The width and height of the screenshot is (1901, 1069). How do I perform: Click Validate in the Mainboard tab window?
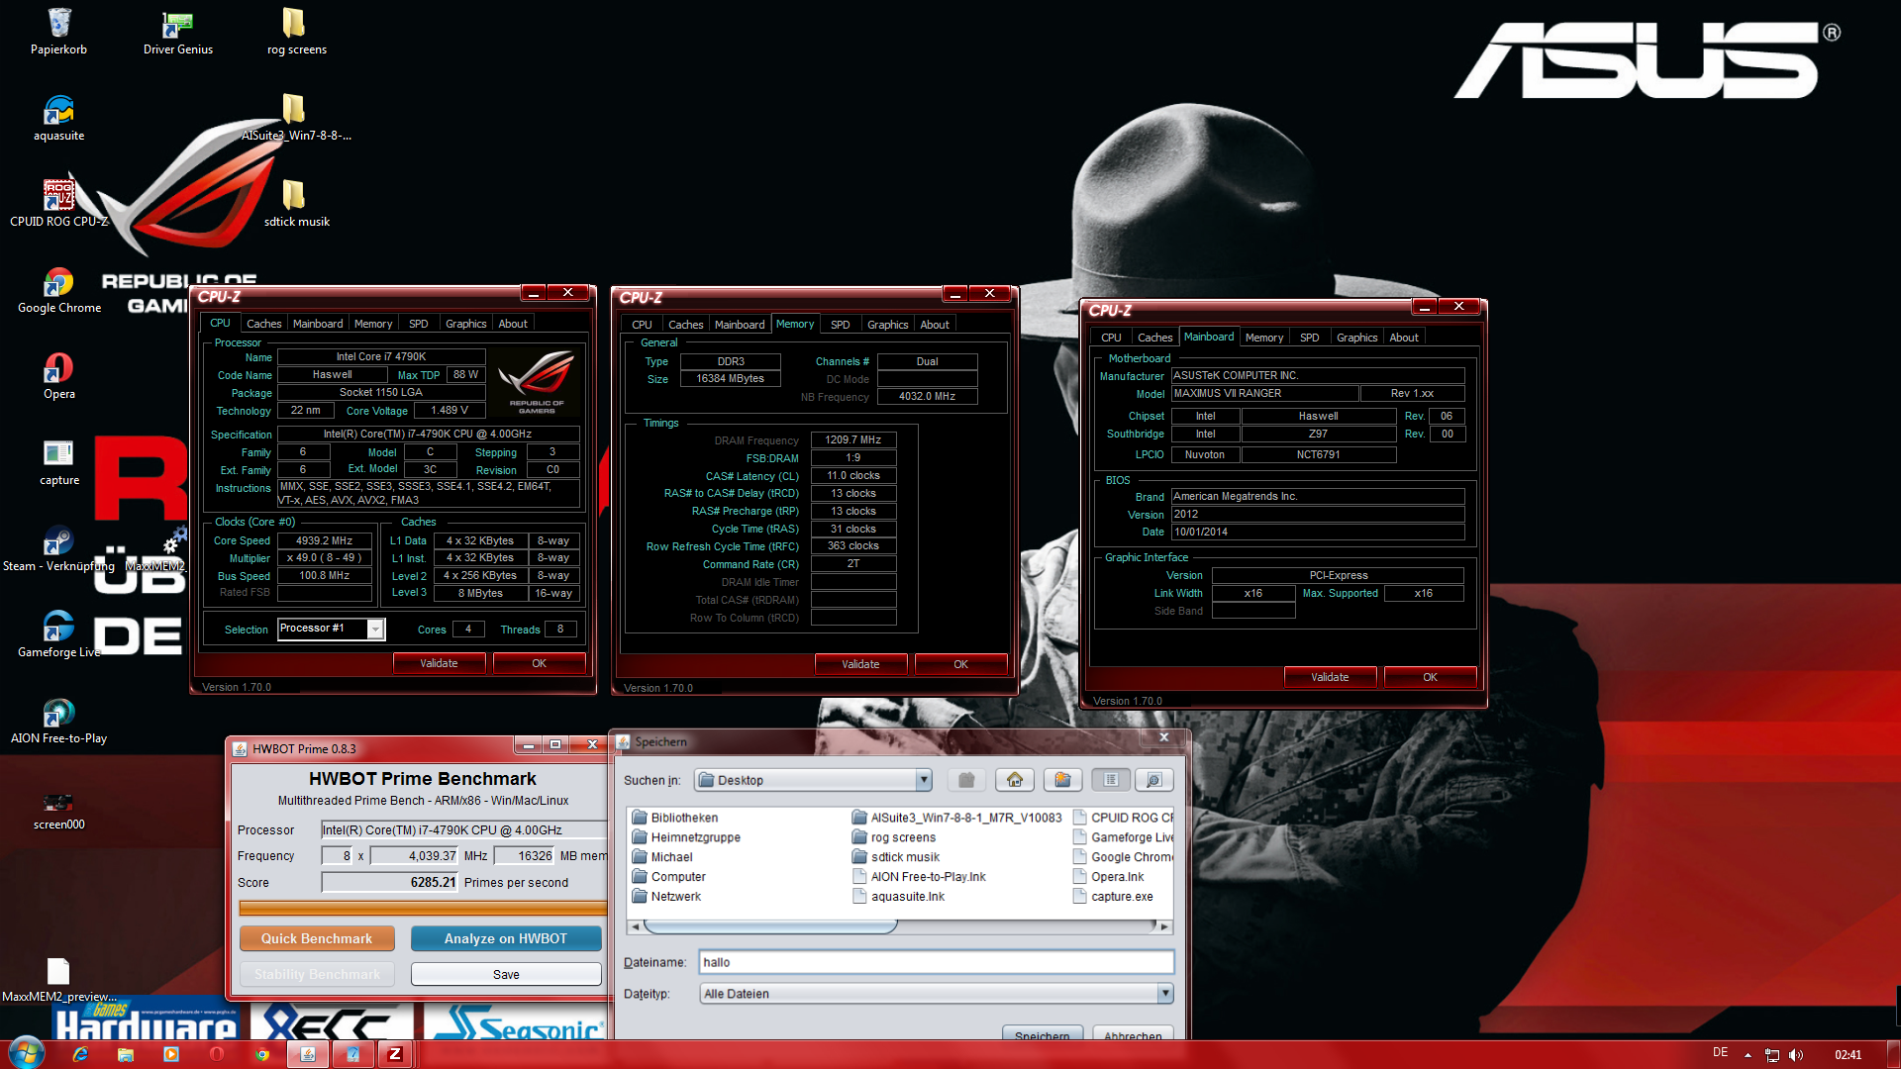[x=1330, y=677]
